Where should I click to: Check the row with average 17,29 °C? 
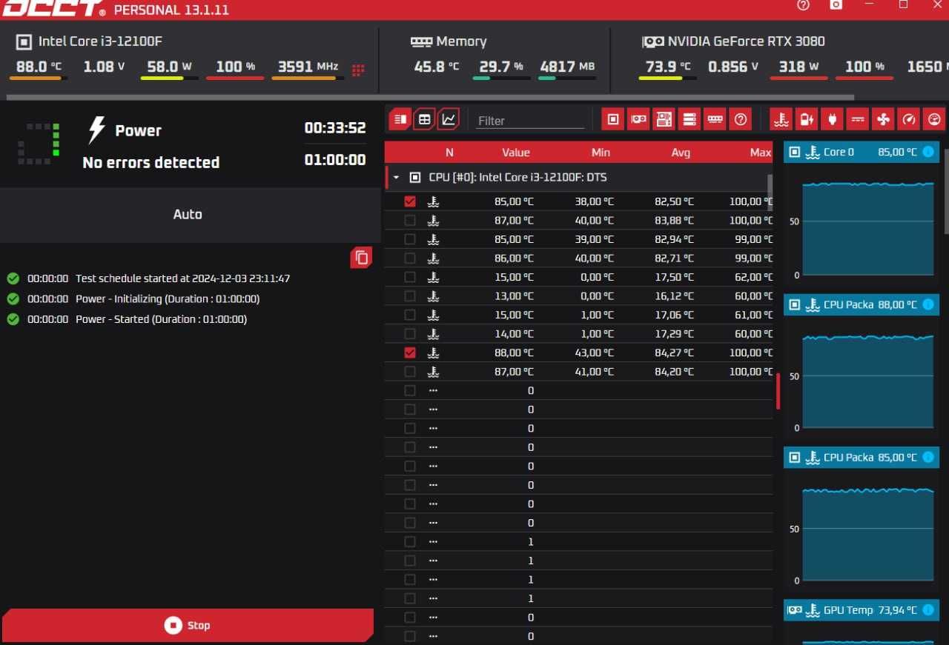pos(410,334)
